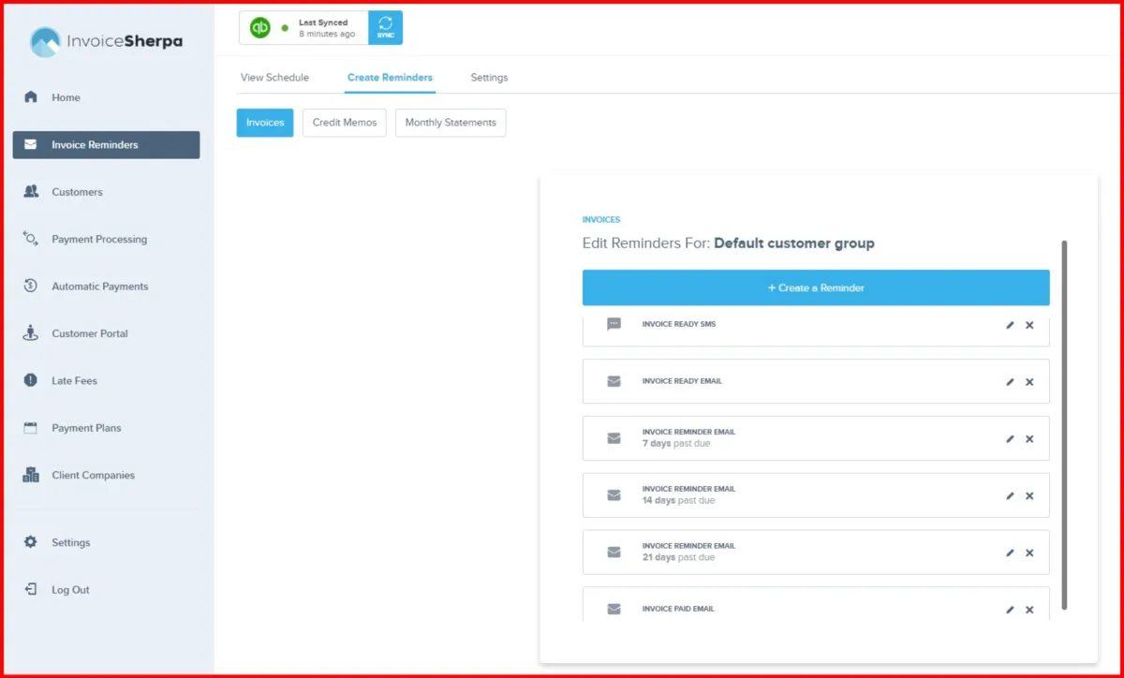
Task: Click the reminders list vertical scrollbar
Action: (1064, 426)
